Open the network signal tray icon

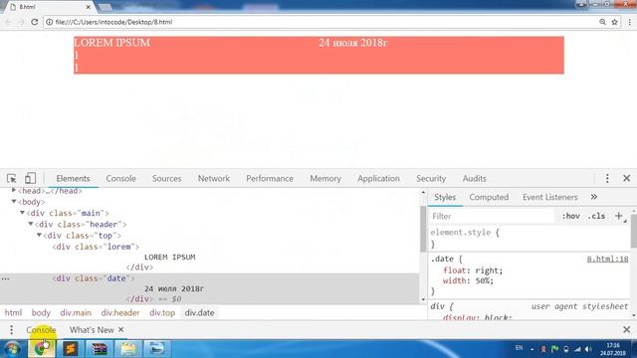[577, 349]
